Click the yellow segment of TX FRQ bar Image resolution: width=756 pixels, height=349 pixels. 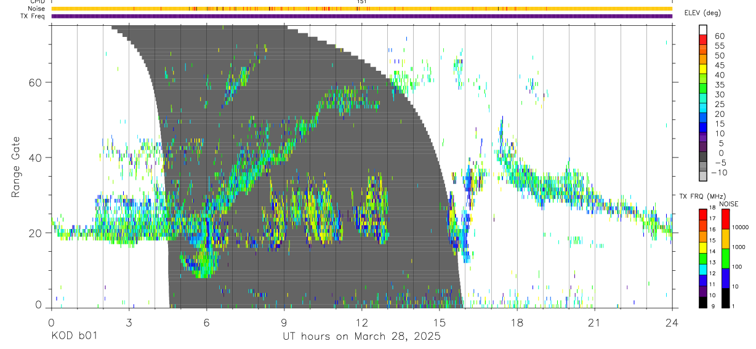click(703, 247)
